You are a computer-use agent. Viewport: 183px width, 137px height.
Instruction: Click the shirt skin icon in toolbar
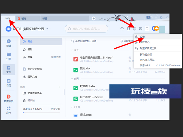tap(128, 29)
